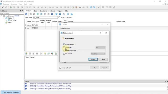Check the Advanced mode checkbox
The width and height of the screenshot is (168, 94).
60,68
